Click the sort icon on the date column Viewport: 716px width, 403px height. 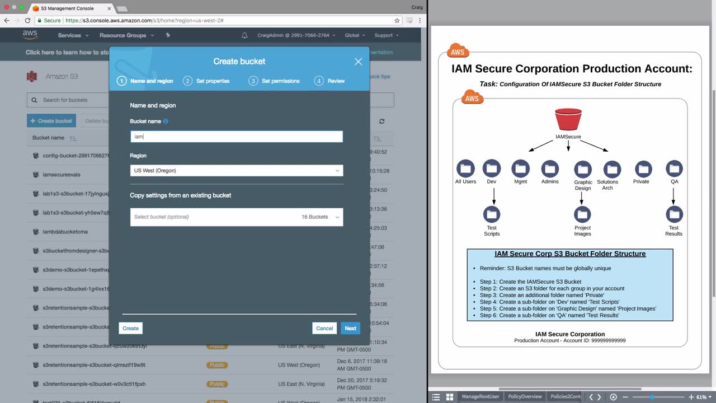[x=378, y=139]
